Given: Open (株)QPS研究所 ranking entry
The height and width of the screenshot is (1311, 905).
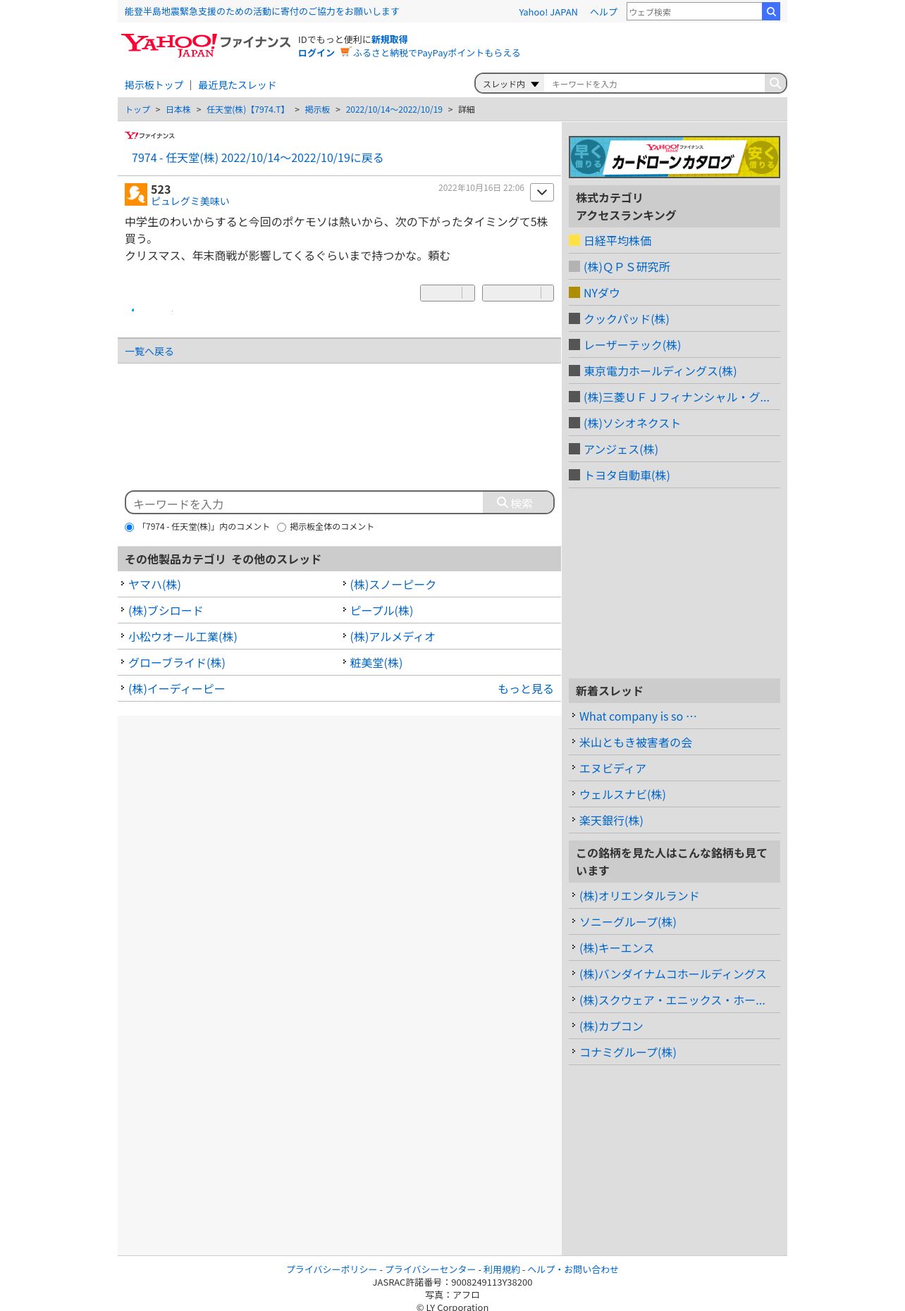Looking at the screenshot, I should (627, 267).
